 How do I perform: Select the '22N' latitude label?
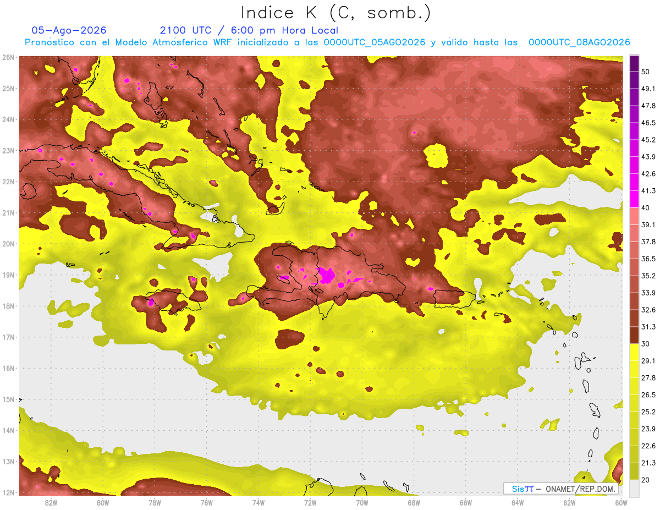(8, 182)
